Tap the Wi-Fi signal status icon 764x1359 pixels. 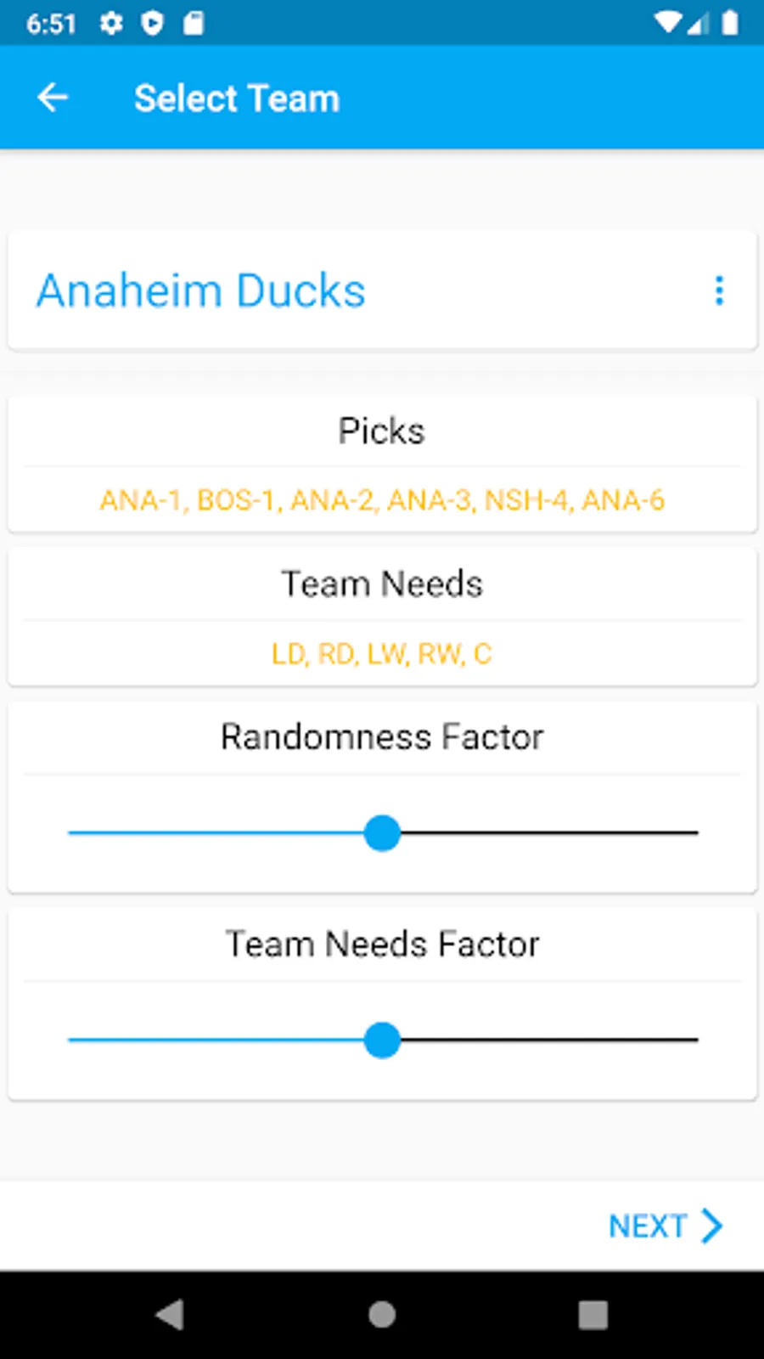668,23
